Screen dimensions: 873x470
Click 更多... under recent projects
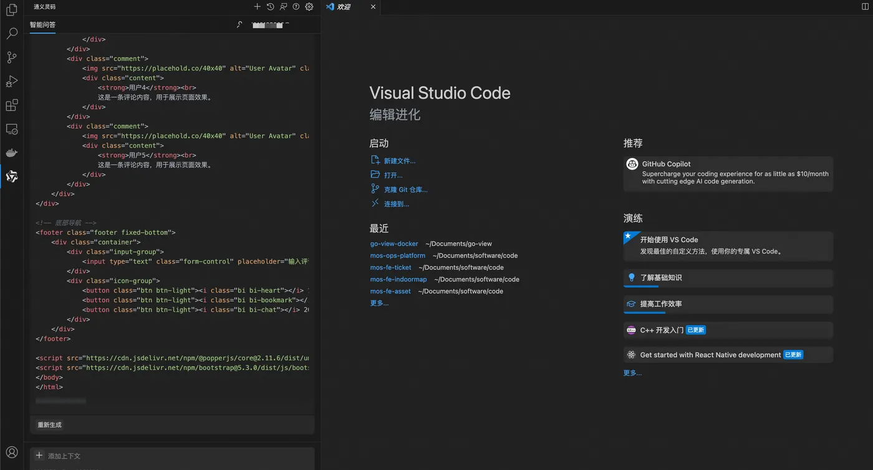[379, 303]
